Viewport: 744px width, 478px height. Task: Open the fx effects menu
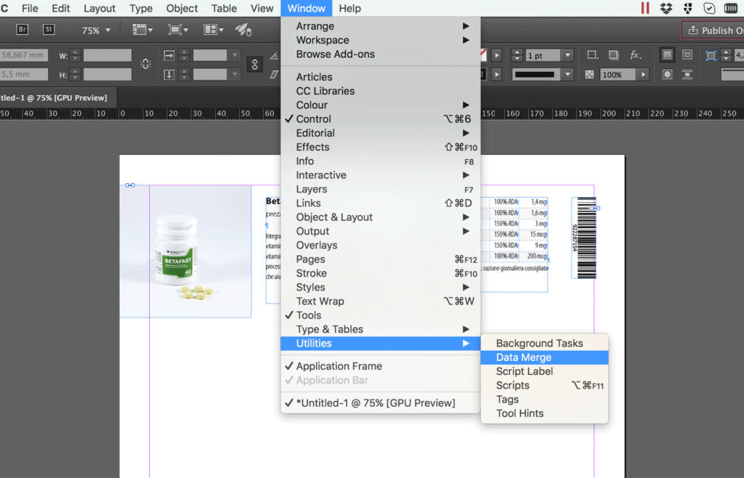pyautogui.click(x=635, y=55)
